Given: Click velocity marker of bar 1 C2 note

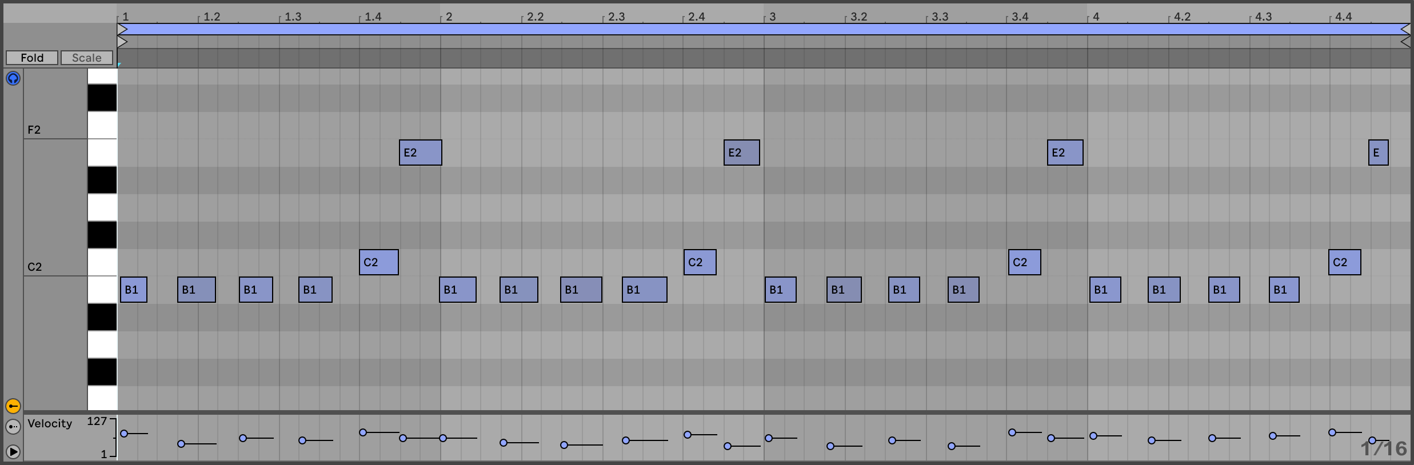Looking at the screenshot, I should point(363,432).
